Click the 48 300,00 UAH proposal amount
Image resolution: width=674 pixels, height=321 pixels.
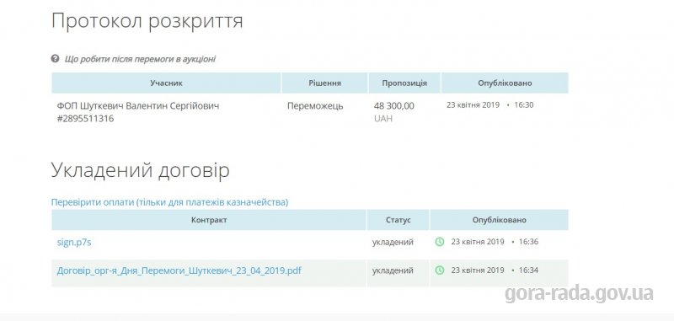click(394, 112)
